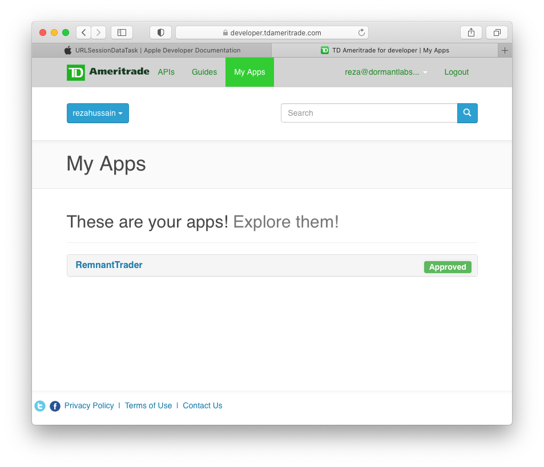Click the yellow minimize window button
The width and height of the screenshot is (544, 467).
54,33
